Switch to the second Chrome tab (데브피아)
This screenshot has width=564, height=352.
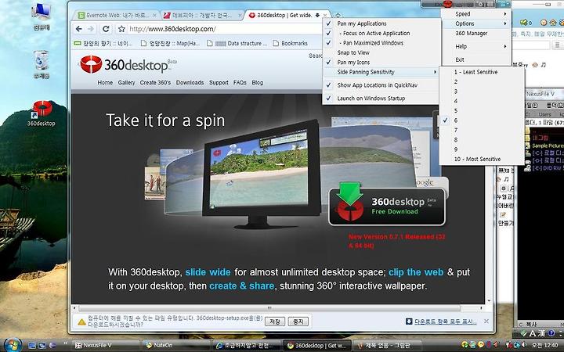point(202,15)
